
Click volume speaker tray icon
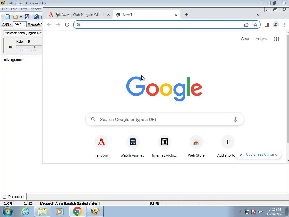click(260, 212)
